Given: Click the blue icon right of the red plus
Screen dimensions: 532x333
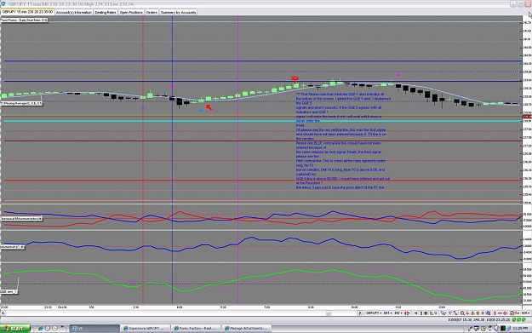Looking at the screenshot, I should [x=488, y=313].
